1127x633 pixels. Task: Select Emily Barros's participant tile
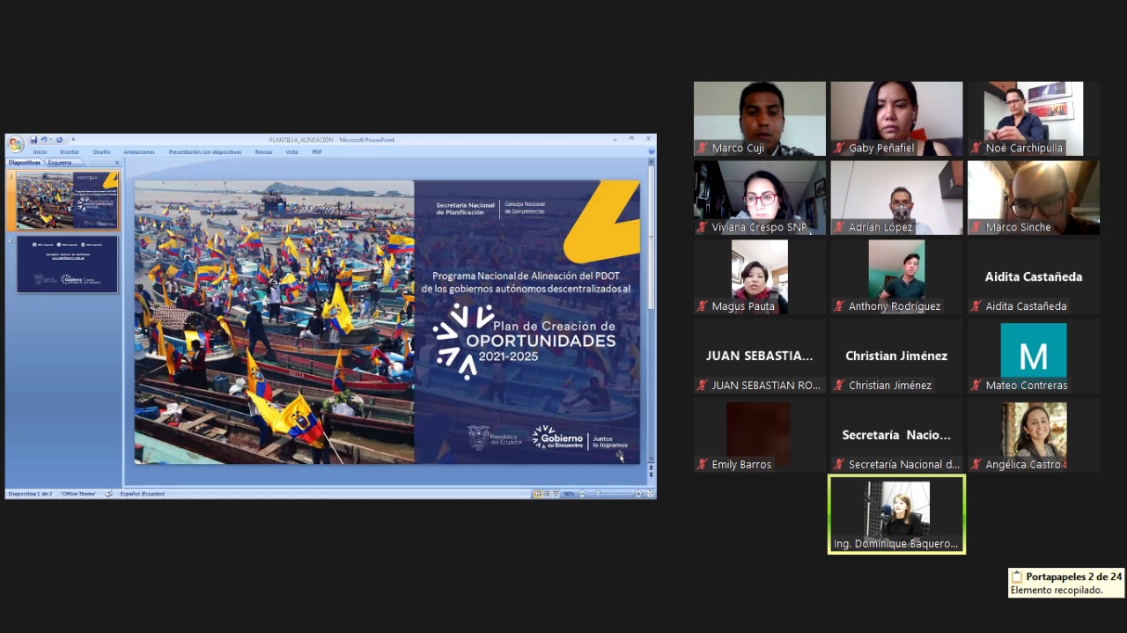[760, 436]
